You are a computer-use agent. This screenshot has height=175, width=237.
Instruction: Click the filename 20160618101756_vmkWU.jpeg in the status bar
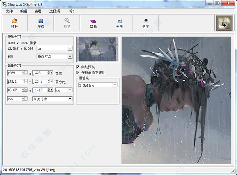(29, 170)
